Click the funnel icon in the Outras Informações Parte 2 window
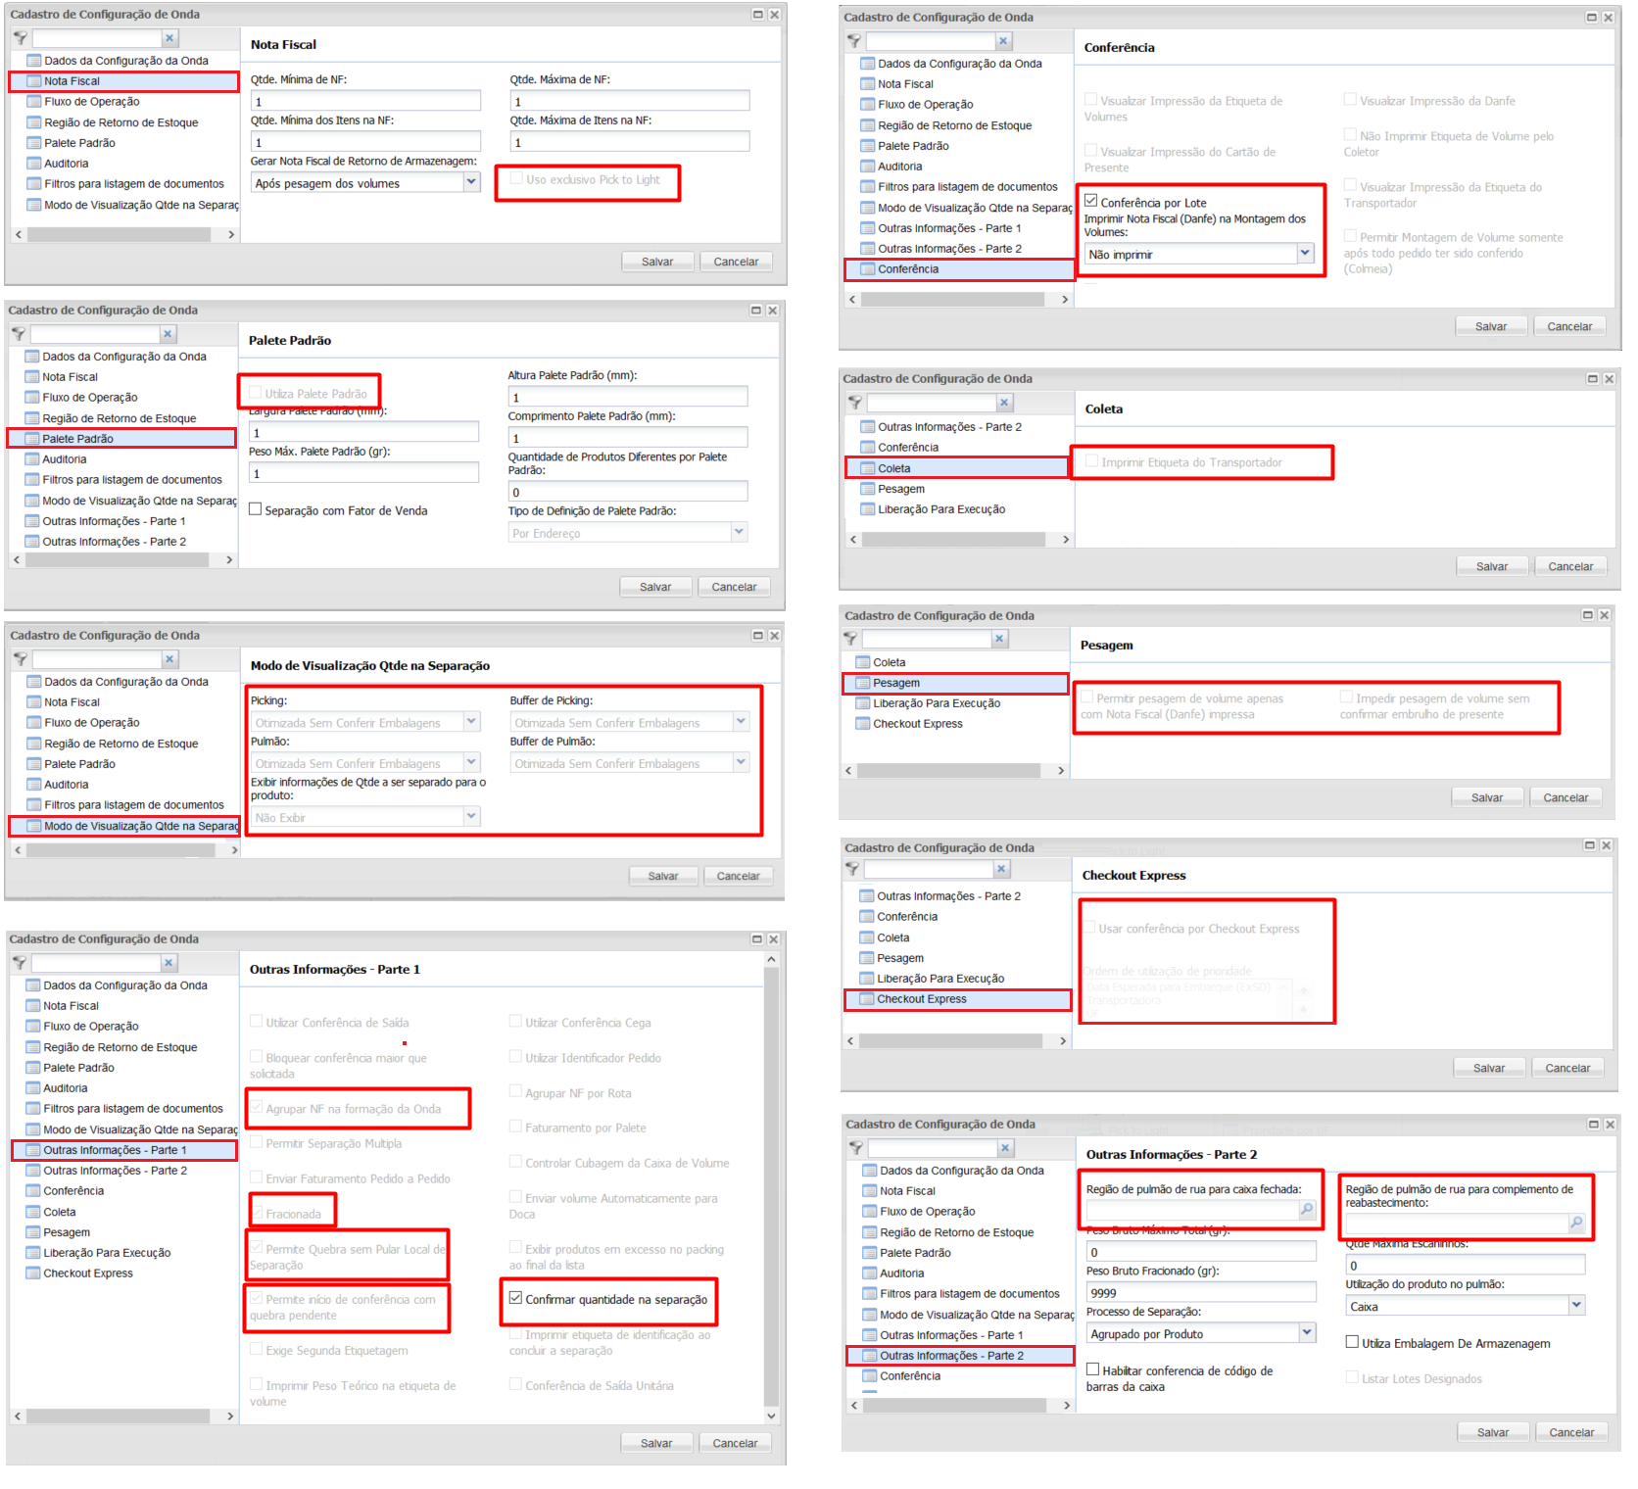 point(856,1147)
